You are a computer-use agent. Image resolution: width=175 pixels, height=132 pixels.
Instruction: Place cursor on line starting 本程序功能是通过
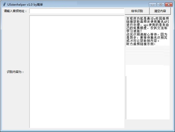pos(147,18)
